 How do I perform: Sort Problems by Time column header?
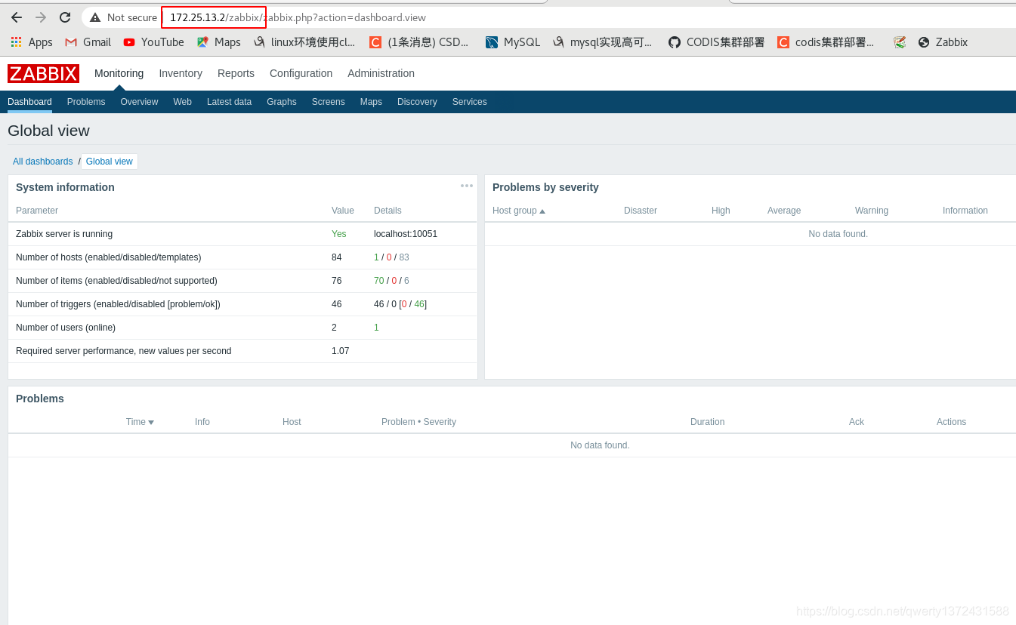140,422
